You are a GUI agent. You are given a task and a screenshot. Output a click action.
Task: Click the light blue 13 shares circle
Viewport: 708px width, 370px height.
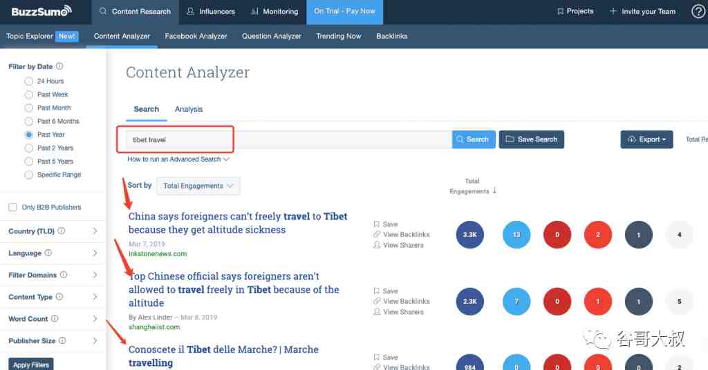pyautogui.click(x=516, y=234)
